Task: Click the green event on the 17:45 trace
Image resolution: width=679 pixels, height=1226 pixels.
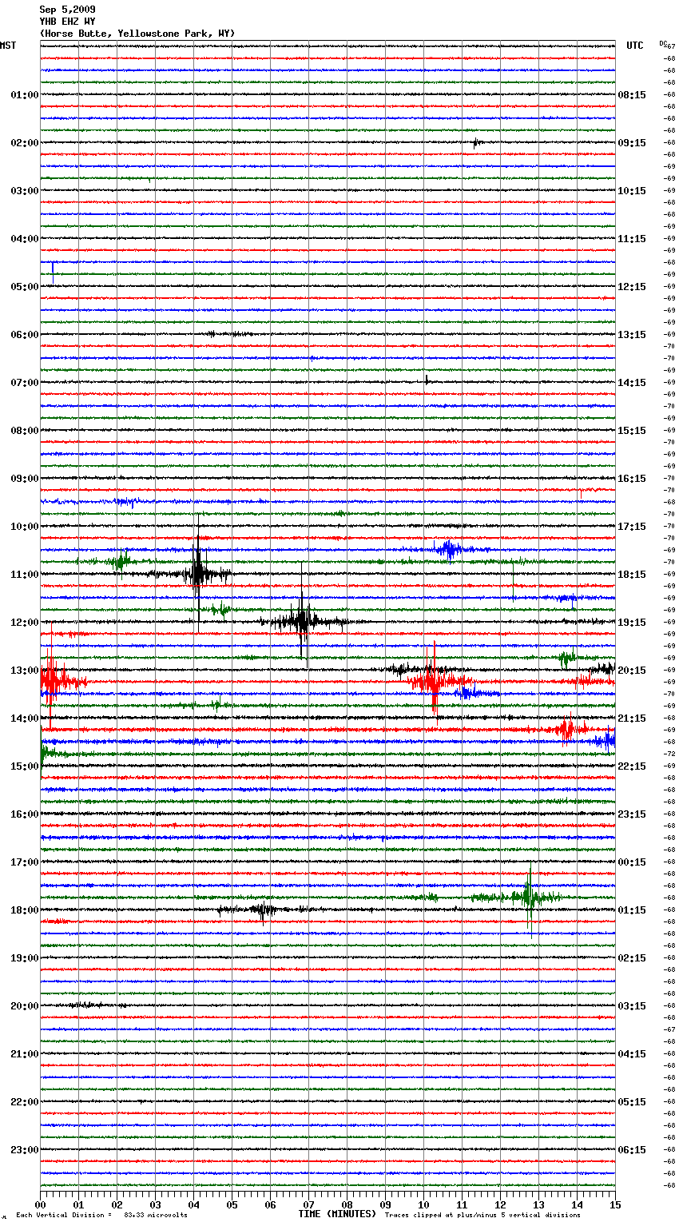Action: point(528,897)
